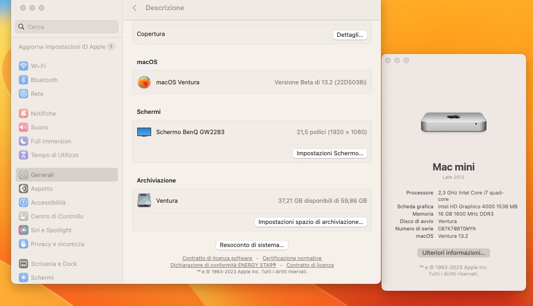Open Certificazione normative link

pyautogui.click(x=292, y=258)
